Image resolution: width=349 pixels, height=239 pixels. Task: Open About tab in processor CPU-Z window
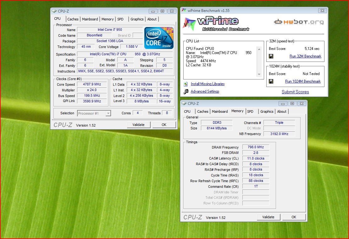point(152,19)
